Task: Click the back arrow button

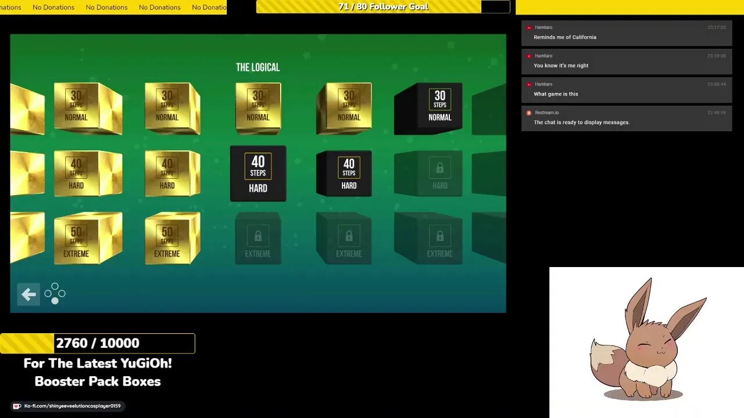Action: click(28, 294)
